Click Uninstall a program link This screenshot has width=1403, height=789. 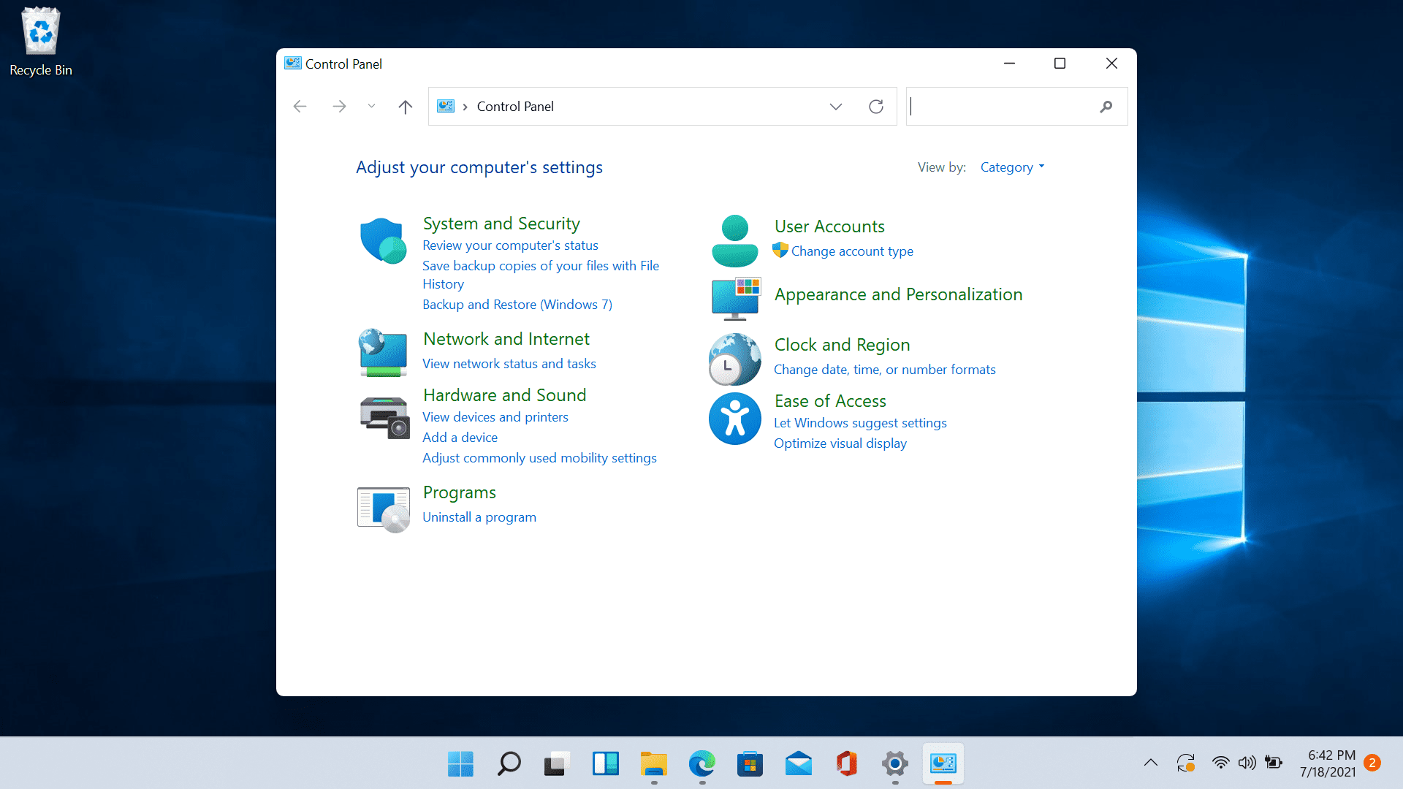click(x=479, y=517)
